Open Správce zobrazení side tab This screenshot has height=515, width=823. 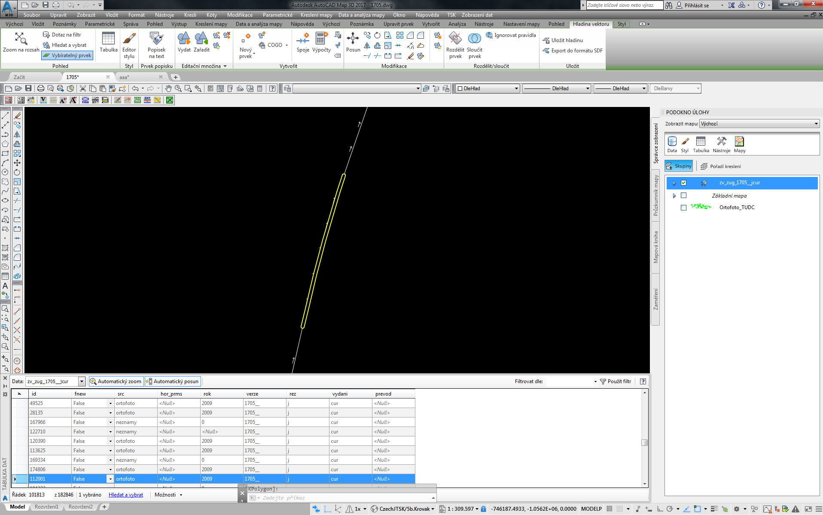[655, 143]
